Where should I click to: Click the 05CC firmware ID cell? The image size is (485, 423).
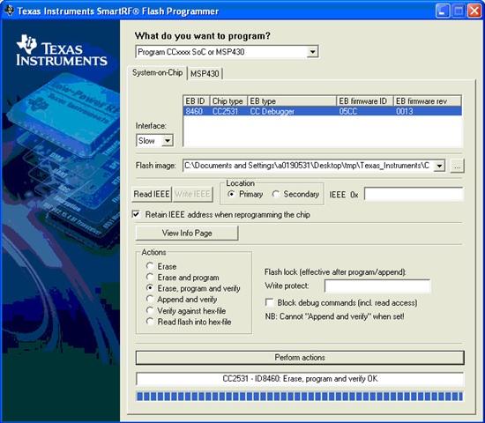(348, 111)
